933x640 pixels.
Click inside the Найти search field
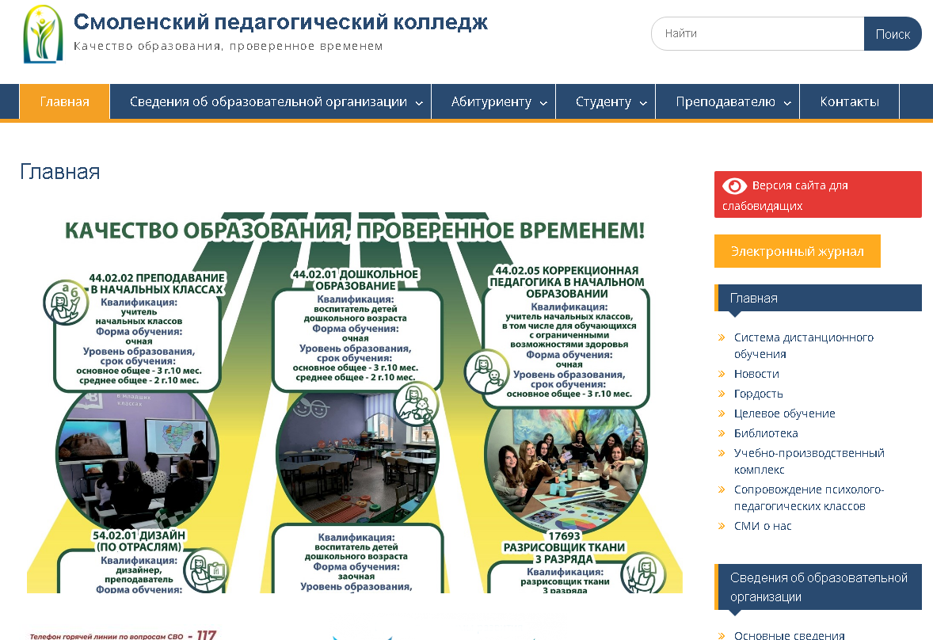(x=752, y=34)
